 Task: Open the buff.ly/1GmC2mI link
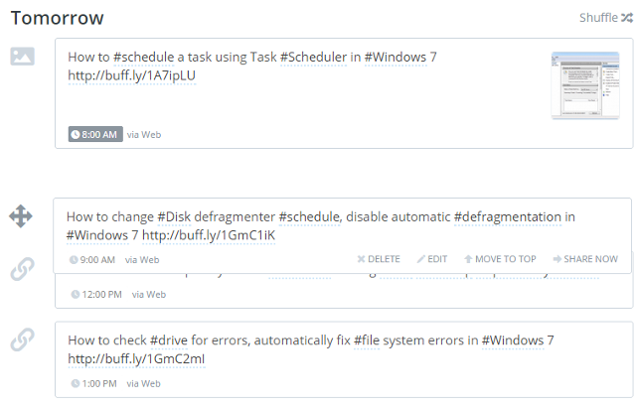pos(136,358)
